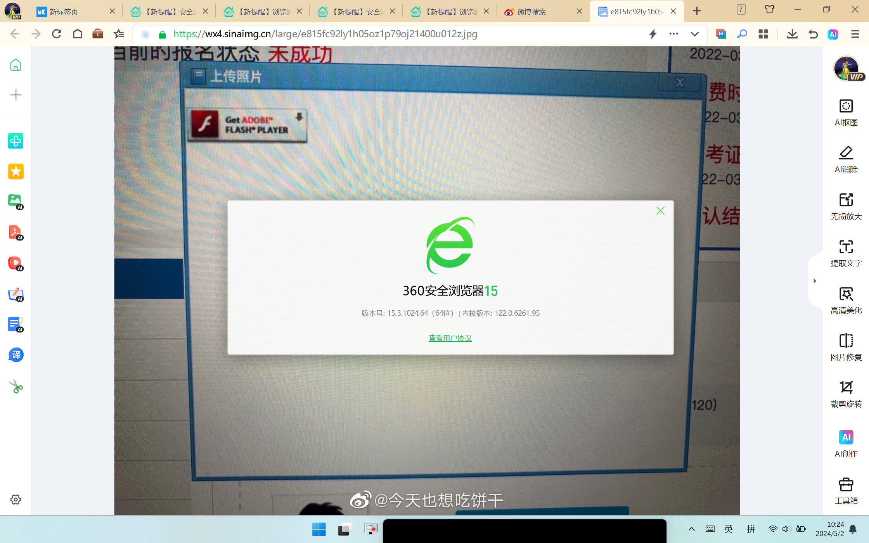The width and height of the screenshot is (869, 543).
Task: Click the sidebar plus add icon
Action: [16, 95]
